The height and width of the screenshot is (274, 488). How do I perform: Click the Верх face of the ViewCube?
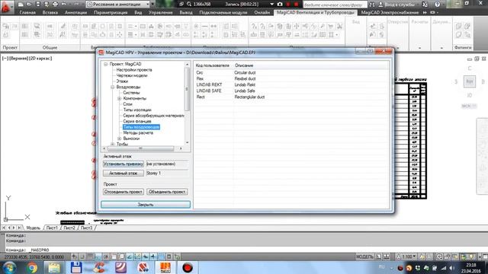coord(470,81)
